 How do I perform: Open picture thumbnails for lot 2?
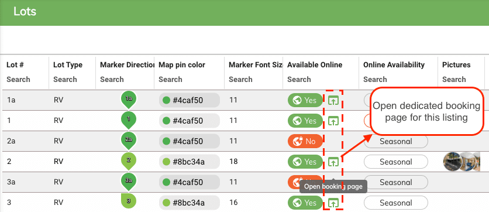point(462,162)
